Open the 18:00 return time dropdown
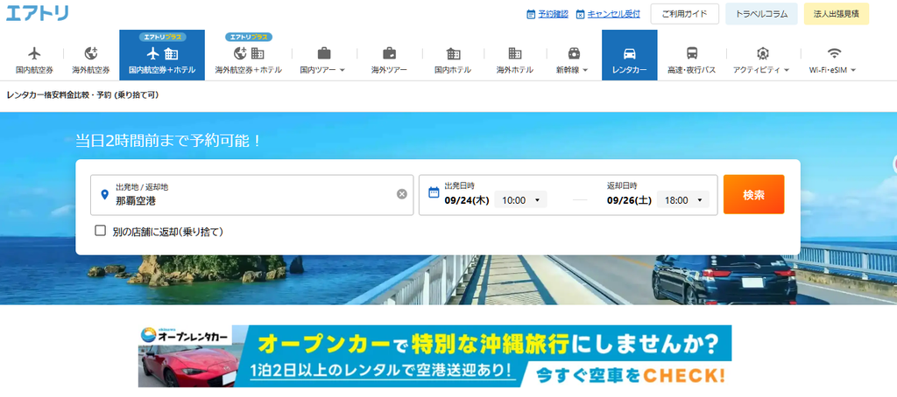This screenshot has width=897, height=397. coord(683,200)
